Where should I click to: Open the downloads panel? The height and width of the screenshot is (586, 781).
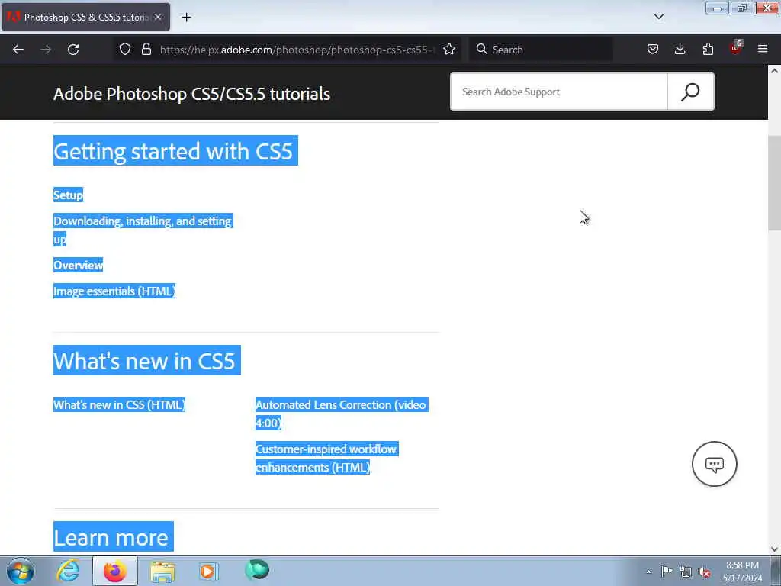click(680, 50)
